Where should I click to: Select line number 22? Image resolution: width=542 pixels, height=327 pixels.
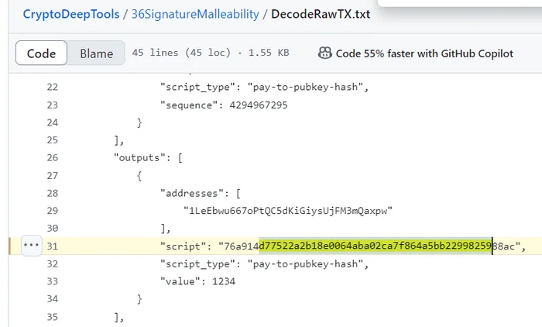pos(53,87)
